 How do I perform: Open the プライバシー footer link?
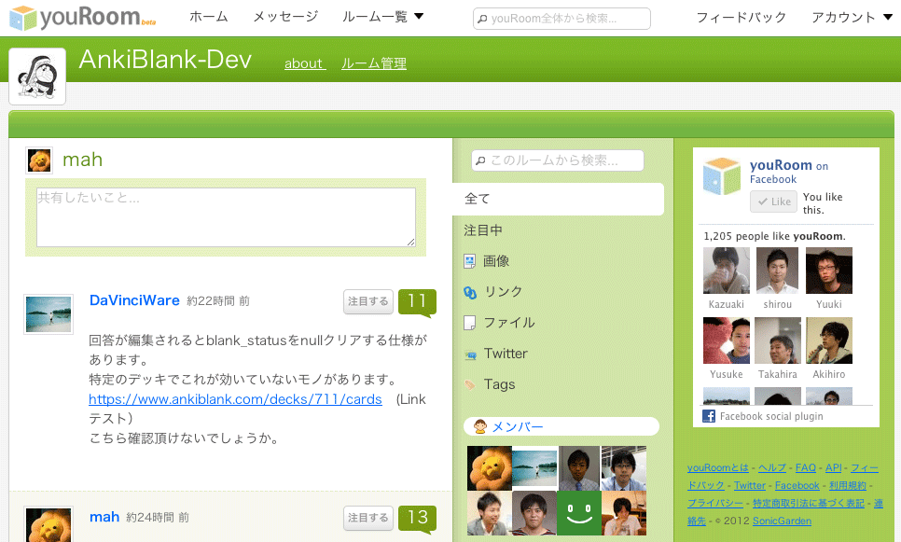pos(715,504)
